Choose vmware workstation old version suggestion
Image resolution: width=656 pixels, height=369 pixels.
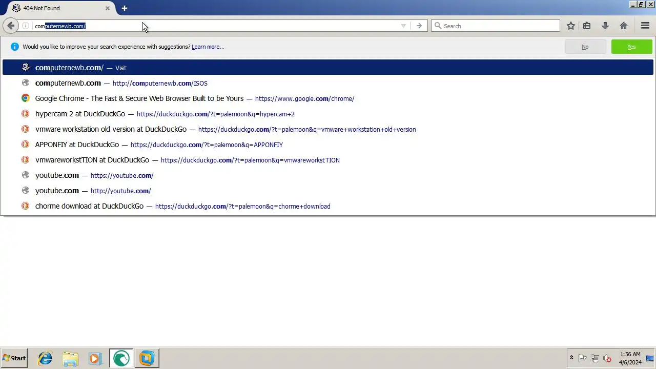[x=328, y=129]
